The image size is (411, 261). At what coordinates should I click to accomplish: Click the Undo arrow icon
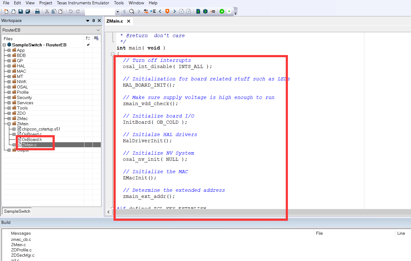pos(71,11)
